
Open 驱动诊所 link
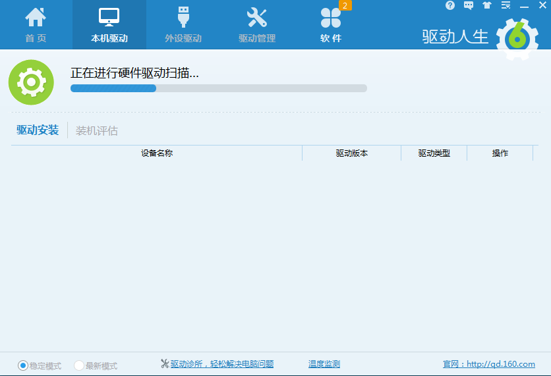click(221, 364)
